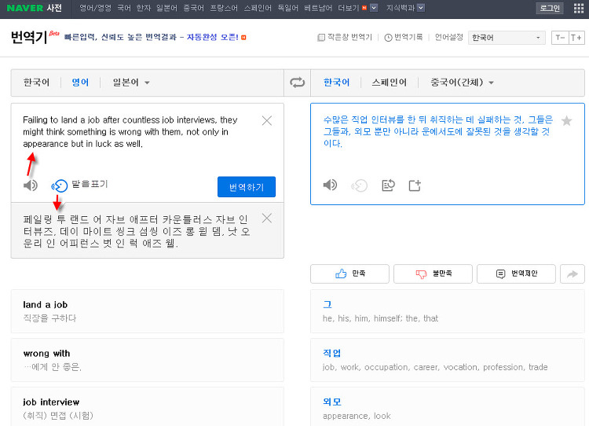Click the share arrow icon

click(x=573, y=274)
